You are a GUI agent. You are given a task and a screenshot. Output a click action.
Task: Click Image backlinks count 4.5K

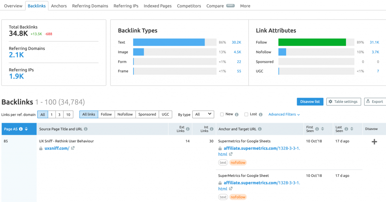[237, 52]
